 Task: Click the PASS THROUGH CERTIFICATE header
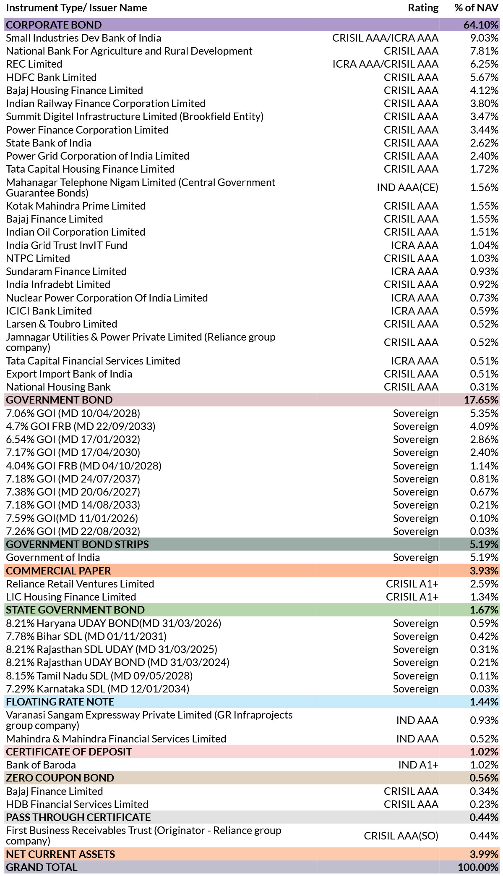click(252, 817)
